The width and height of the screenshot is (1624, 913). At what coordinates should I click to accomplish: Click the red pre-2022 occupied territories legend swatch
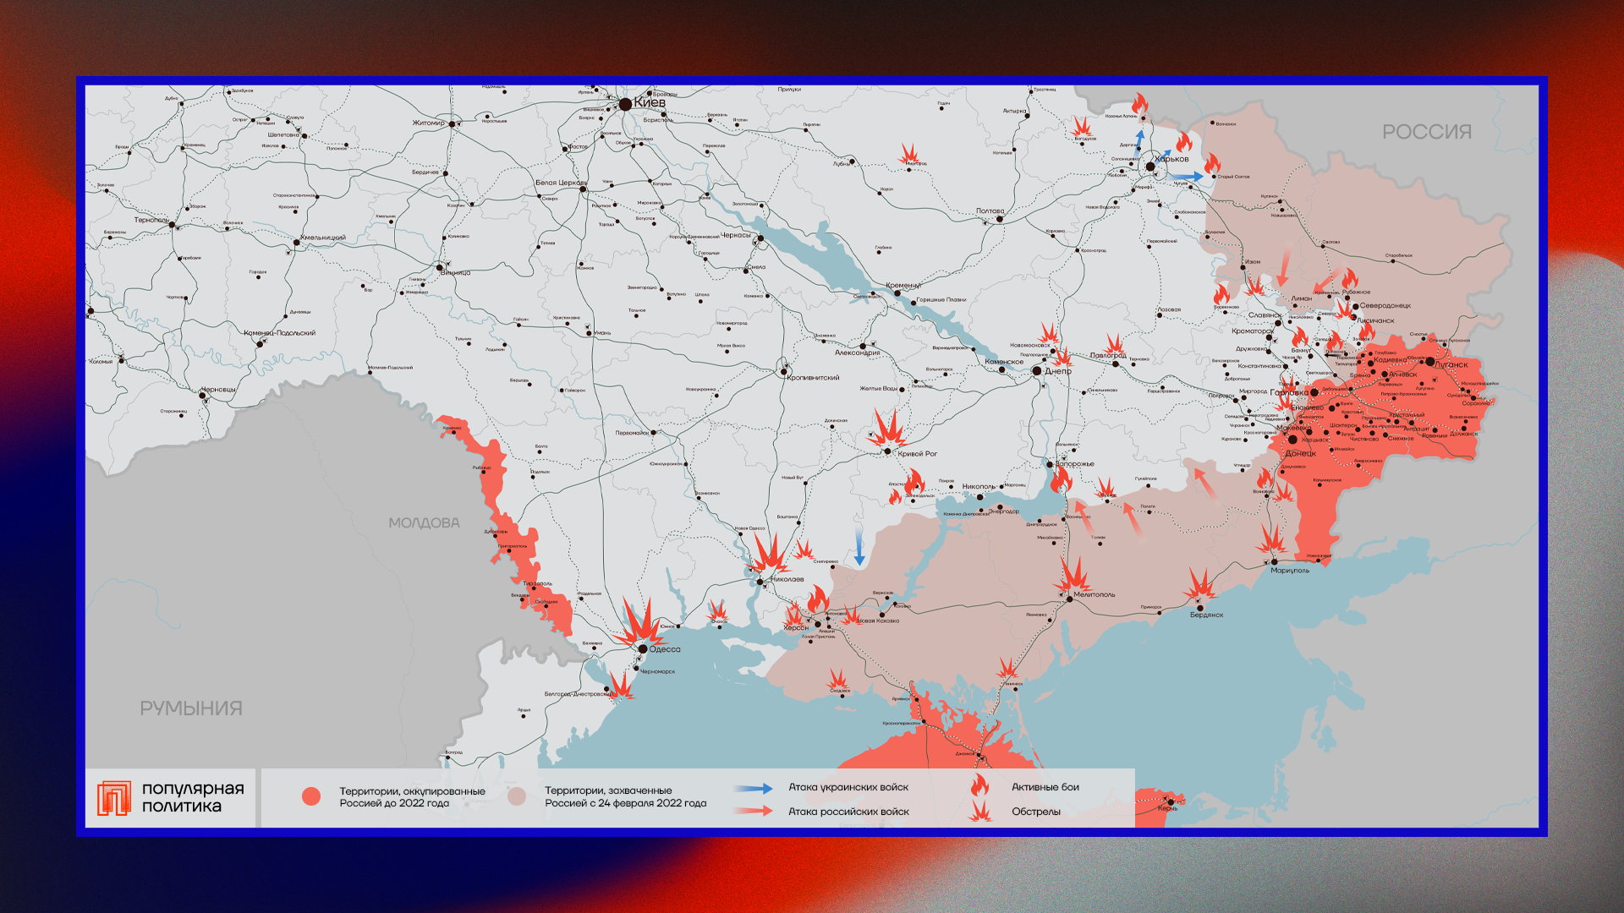point(311,796)
